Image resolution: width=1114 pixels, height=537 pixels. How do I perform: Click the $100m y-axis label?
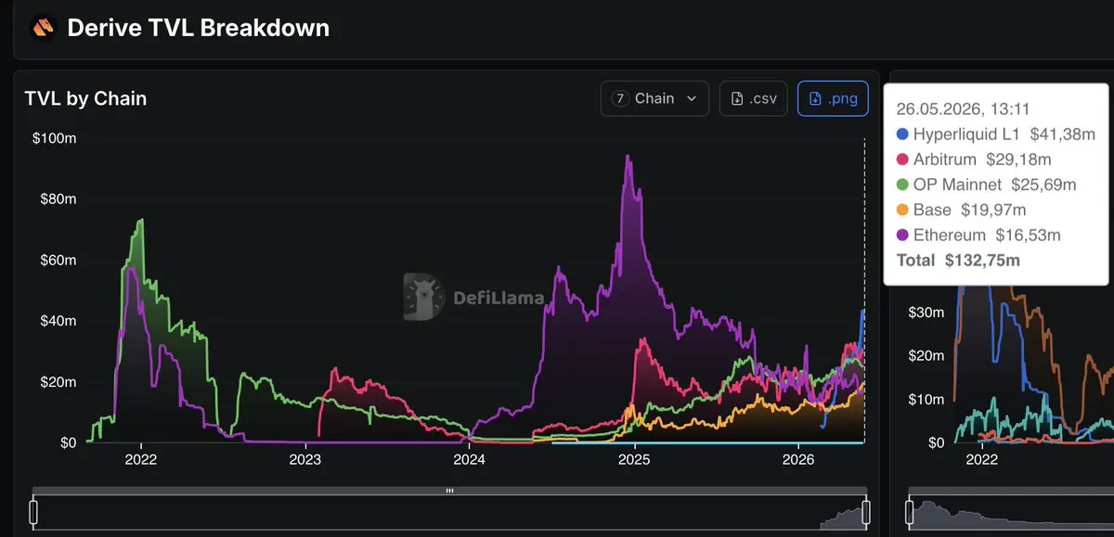tap(56, 138)
